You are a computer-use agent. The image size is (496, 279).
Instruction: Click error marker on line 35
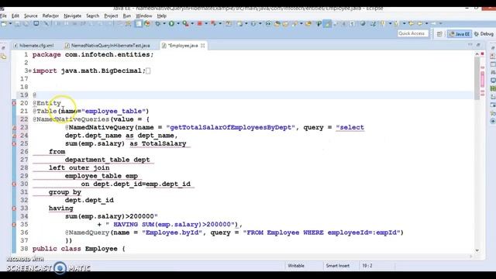point(14,225)
